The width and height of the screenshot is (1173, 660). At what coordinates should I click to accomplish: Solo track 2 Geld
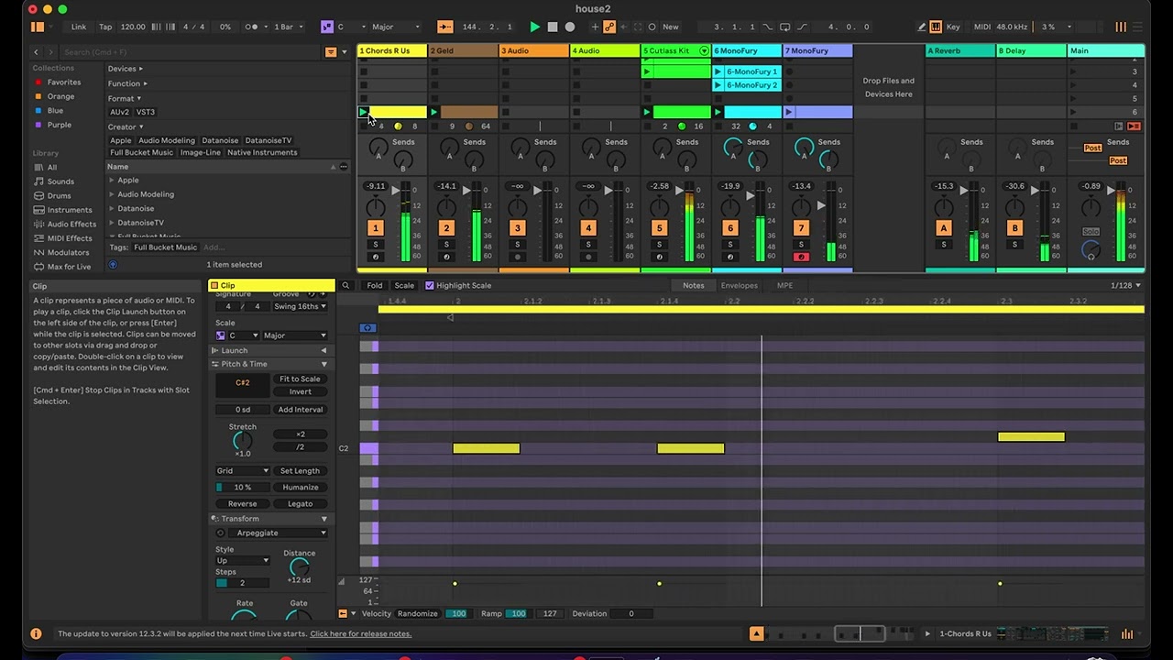[x=446, y=245]
